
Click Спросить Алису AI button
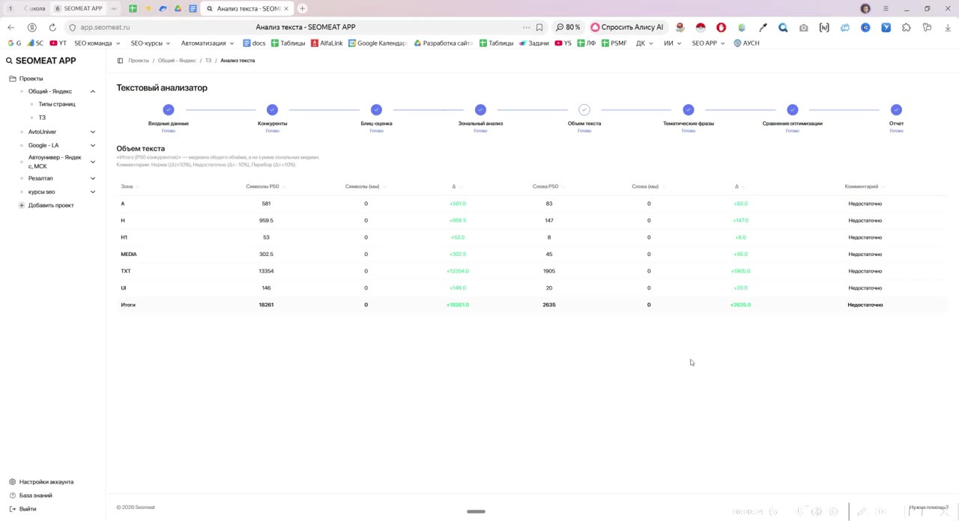(627, 27)
